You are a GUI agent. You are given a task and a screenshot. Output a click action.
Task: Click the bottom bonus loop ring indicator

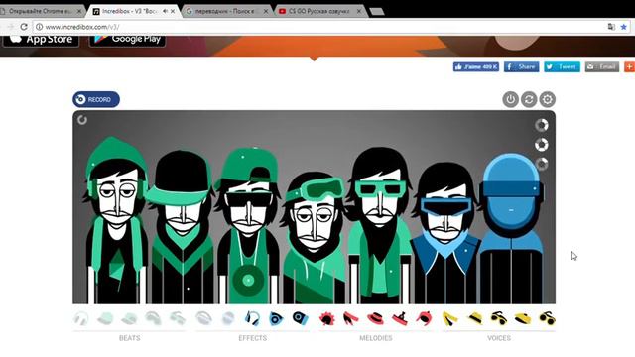[542, 164]
